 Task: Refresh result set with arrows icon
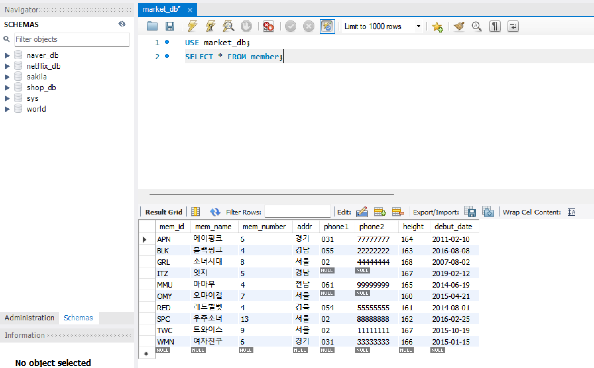tap(215, 212)
